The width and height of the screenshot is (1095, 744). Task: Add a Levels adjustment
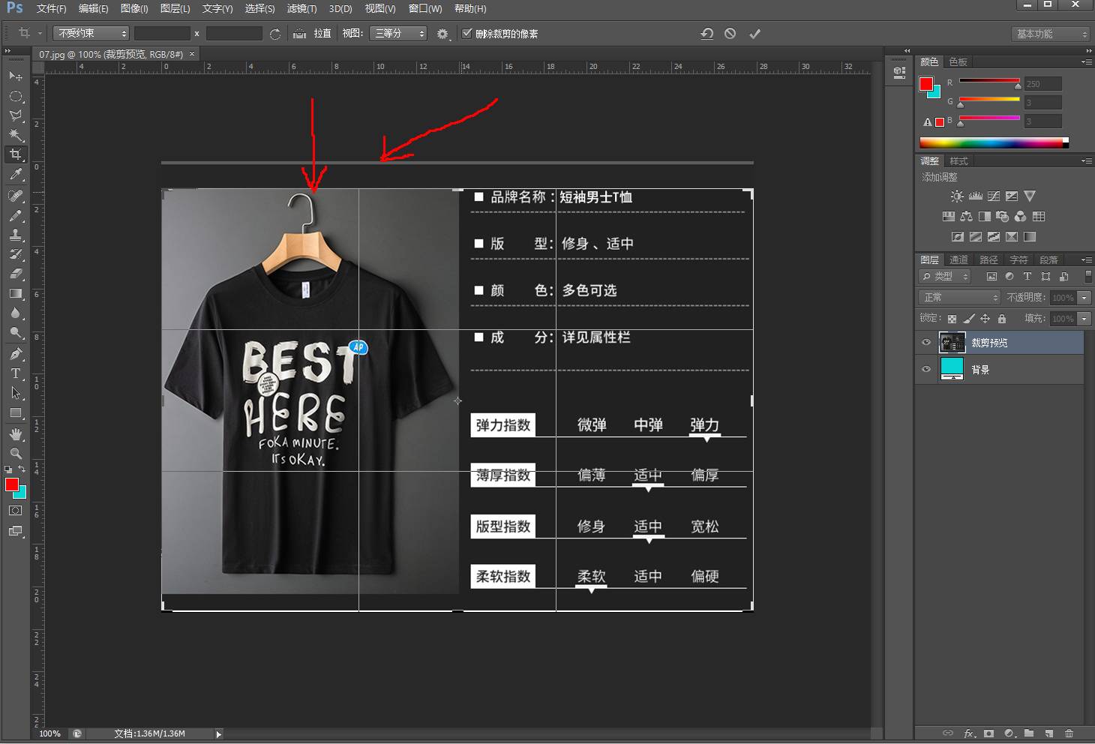coord(975,196)
